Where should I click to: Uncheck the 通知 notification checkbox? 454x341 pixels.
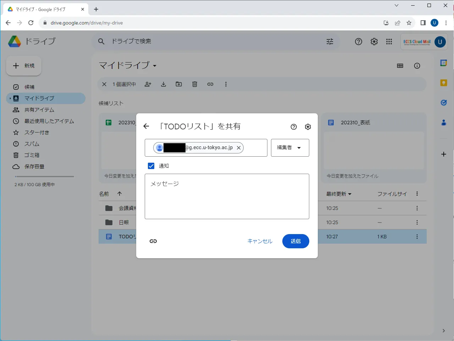[x=151, y=166]
